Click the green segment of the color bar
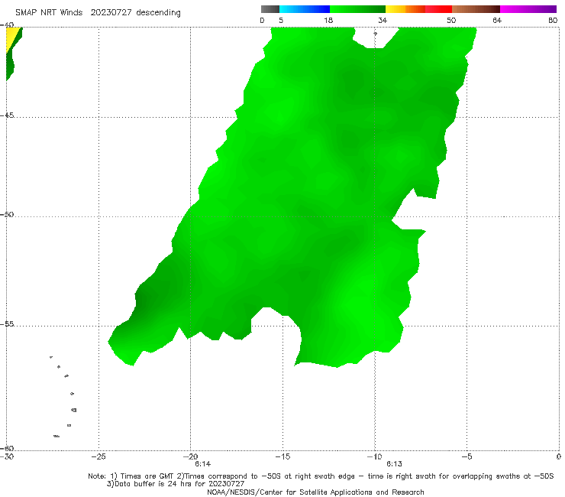The height and width of the screenshot is (497, 565). [x=357, y=9]
